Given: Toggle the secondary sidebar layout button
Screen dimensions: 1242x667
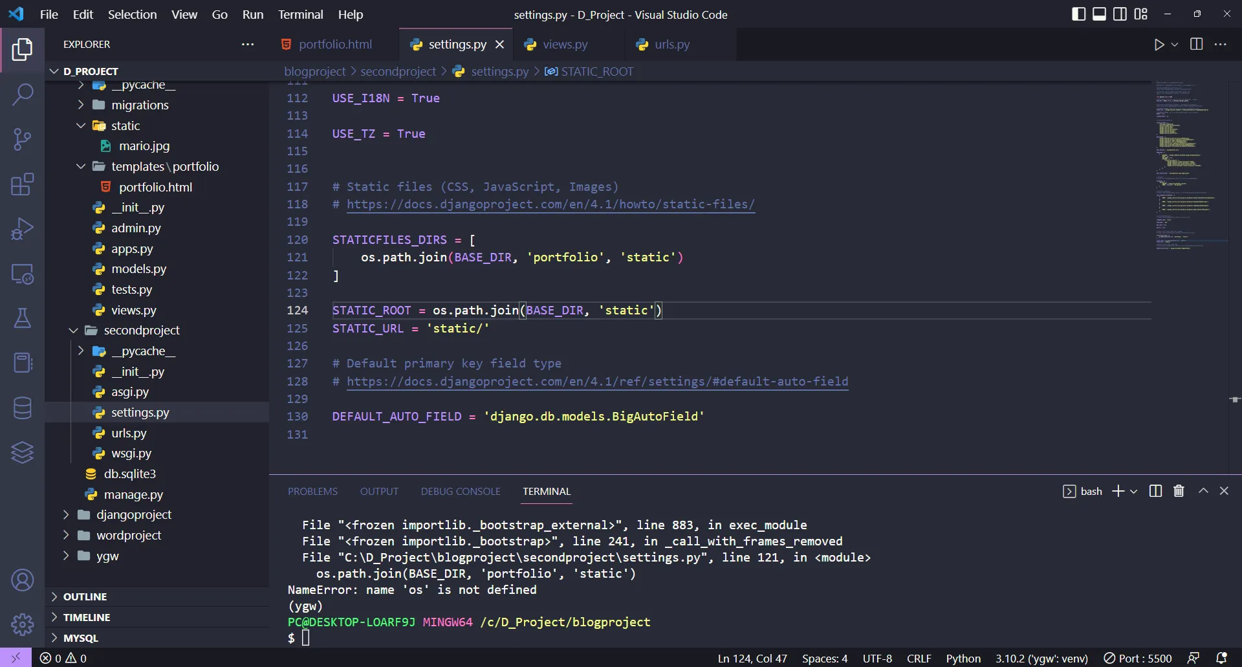Looking at the screenshot, I should pos(1120,14).
